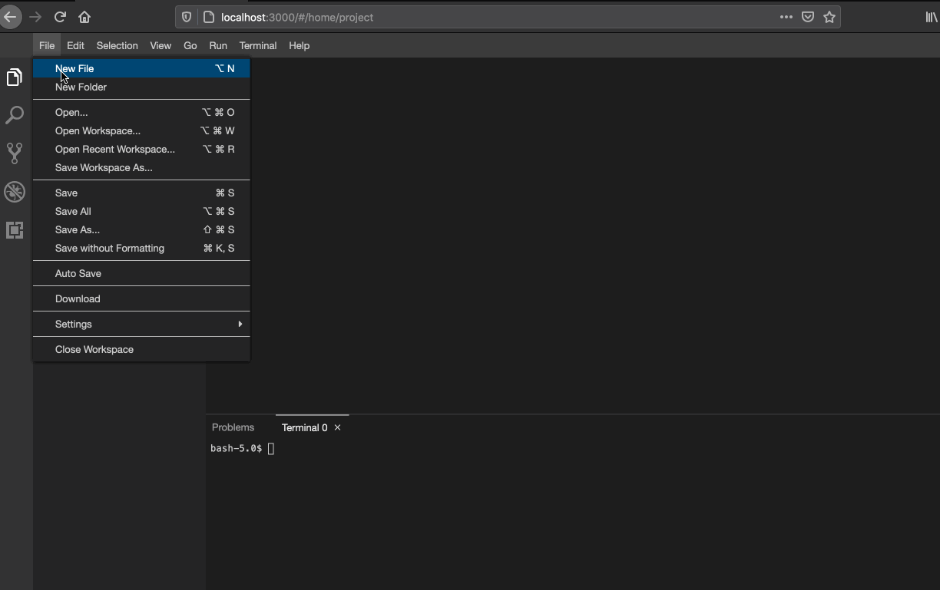Open the Explorer panel in the activity bar
Screen dimensions: 940x590
[14, 77]
